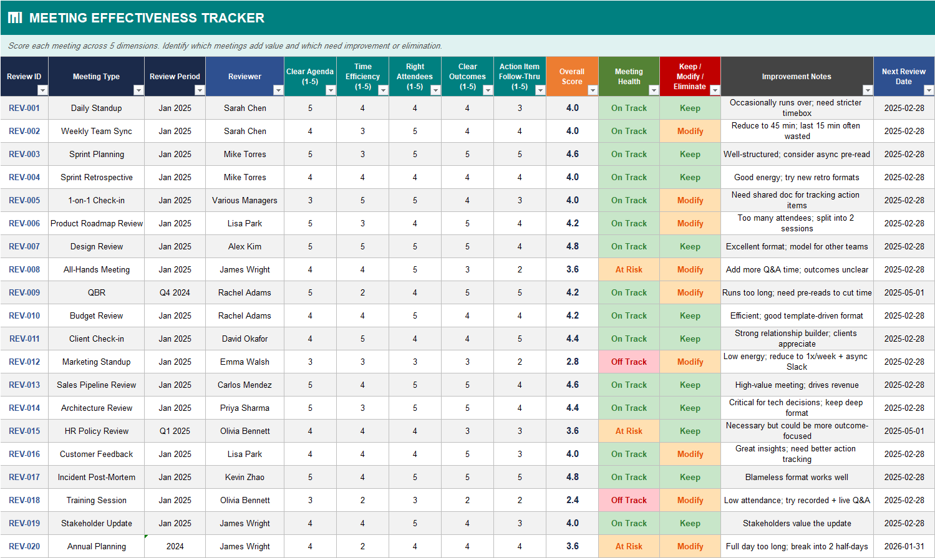The width and height of the screenshot is (935, 558).
Task: Open the REV-001 review link
Action: 24,108
